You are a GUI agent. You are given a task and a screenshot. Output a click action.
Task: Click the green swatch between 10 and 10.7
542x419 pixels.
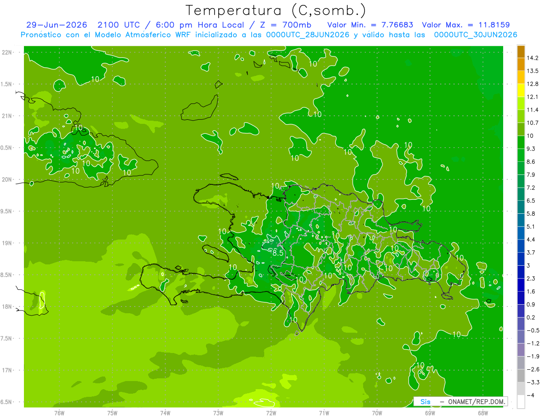pos(521,129)
